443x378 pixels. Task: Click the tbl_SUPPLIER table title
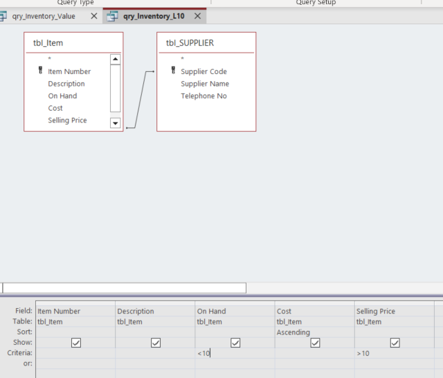pyautogui.click(x=190, y=43)
